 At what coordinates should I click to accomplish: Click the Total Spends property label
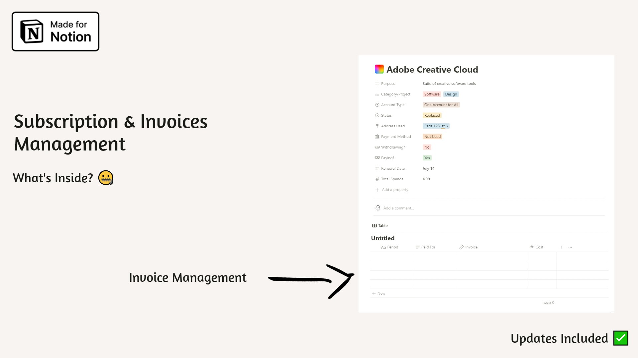(392, 179)
